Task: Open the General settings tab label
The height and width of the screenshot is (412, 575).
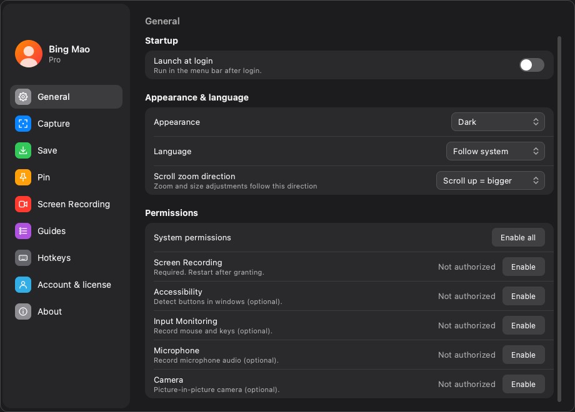Action: click(54, 97)
